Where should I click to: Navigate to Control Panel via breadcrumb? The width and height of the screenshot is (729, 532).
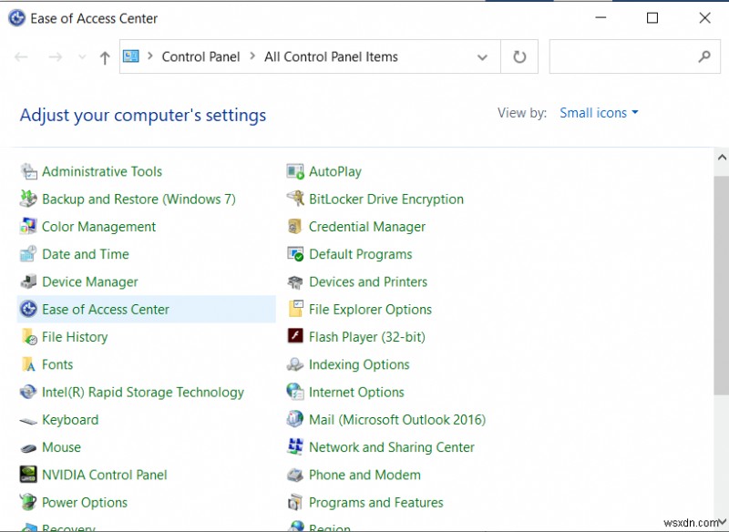point(200,56)
